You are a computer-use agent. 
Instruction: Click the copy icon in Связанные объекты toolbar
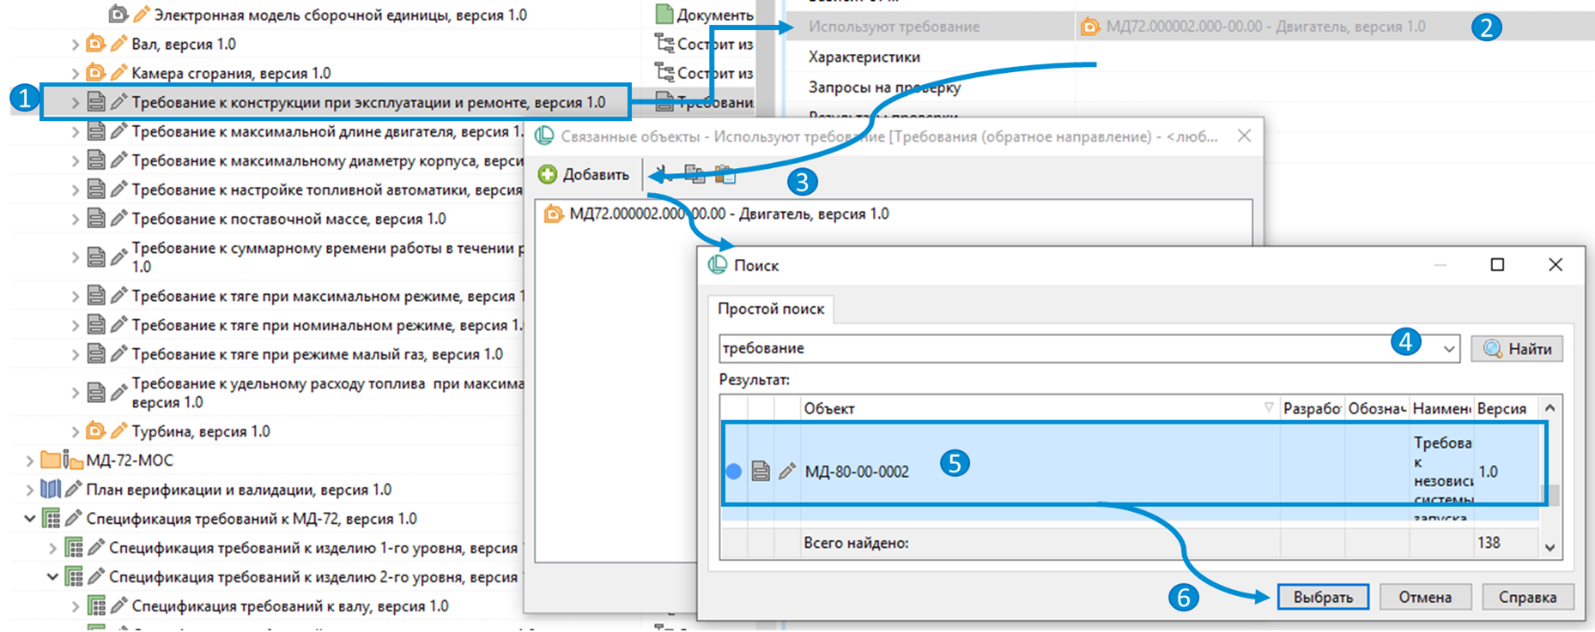tap(694, 175)
